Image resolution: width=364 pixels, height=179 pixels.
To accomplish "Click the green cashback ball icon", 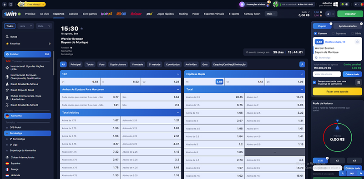I will pyautogui.click(x=276, y=5).
